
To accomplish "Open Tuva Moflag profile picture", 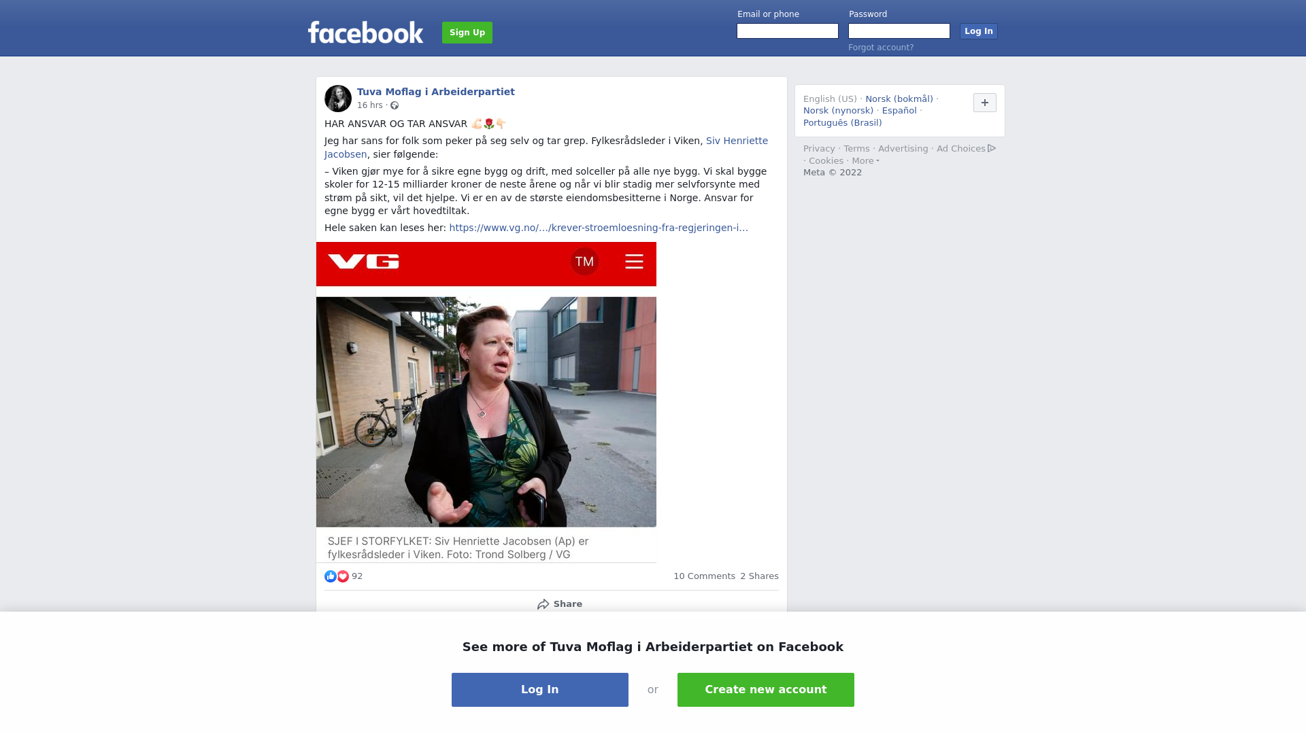I will point(338,99).
